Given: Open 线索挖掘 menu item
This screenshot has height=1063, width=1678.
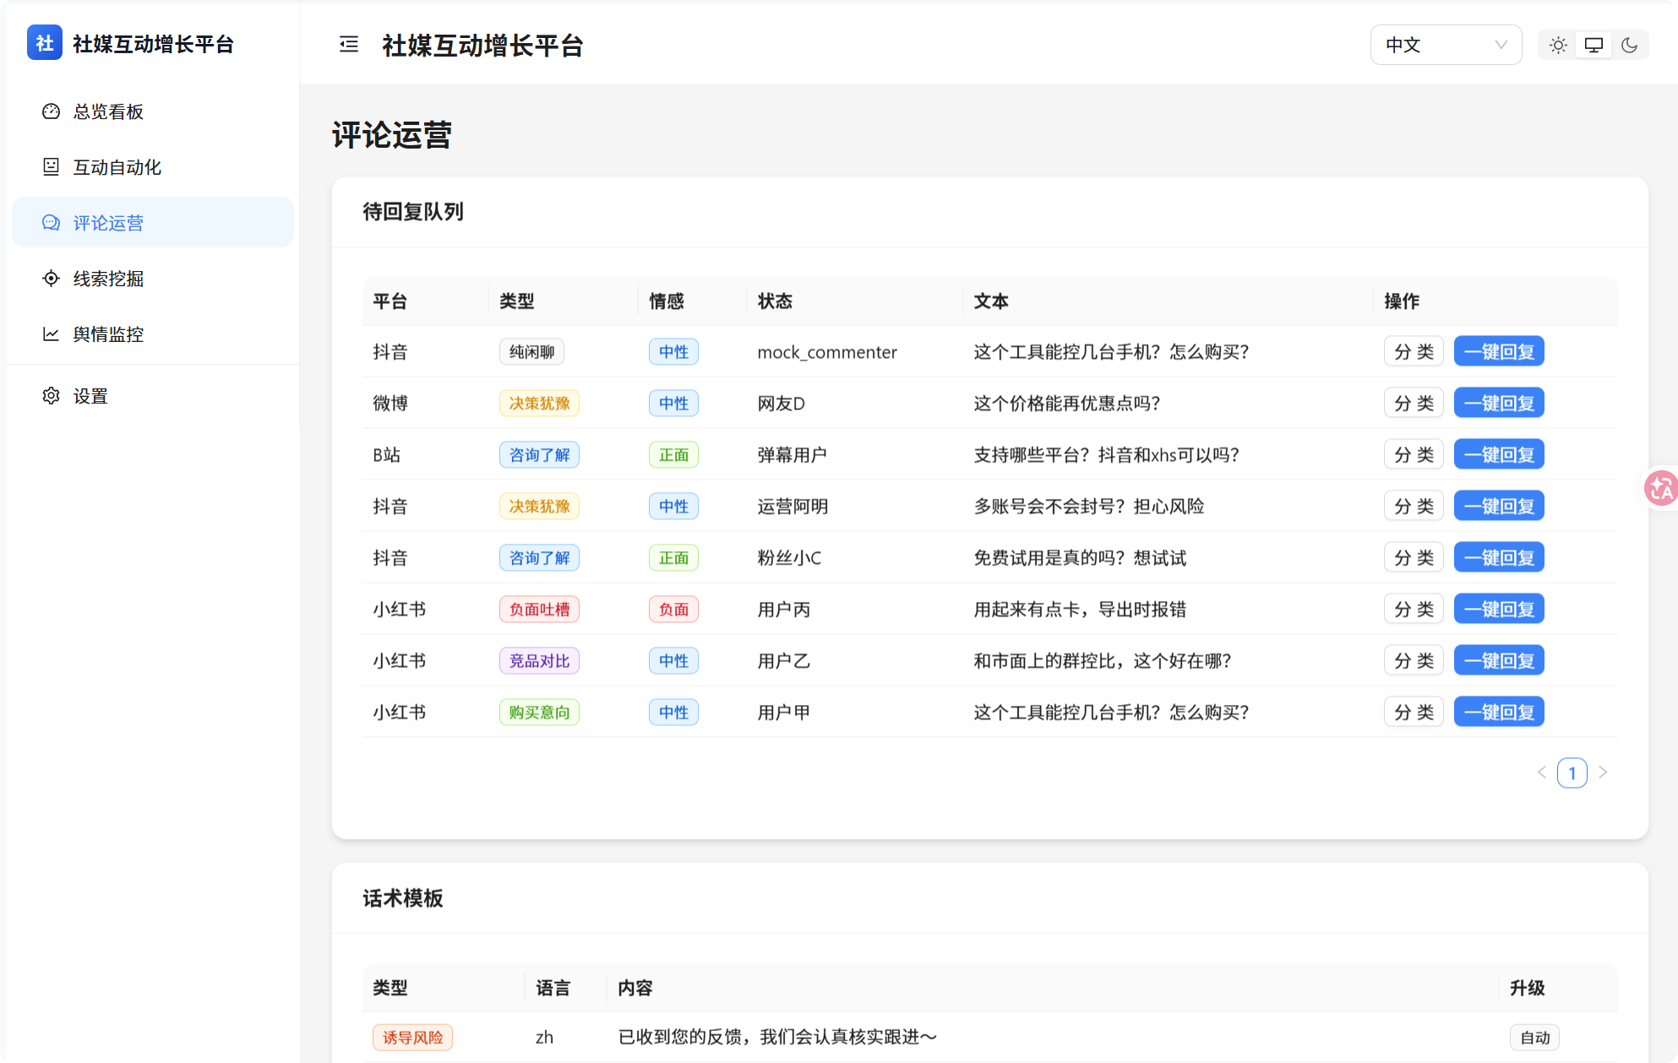Looking at the screenshot, I should point(153,279).
